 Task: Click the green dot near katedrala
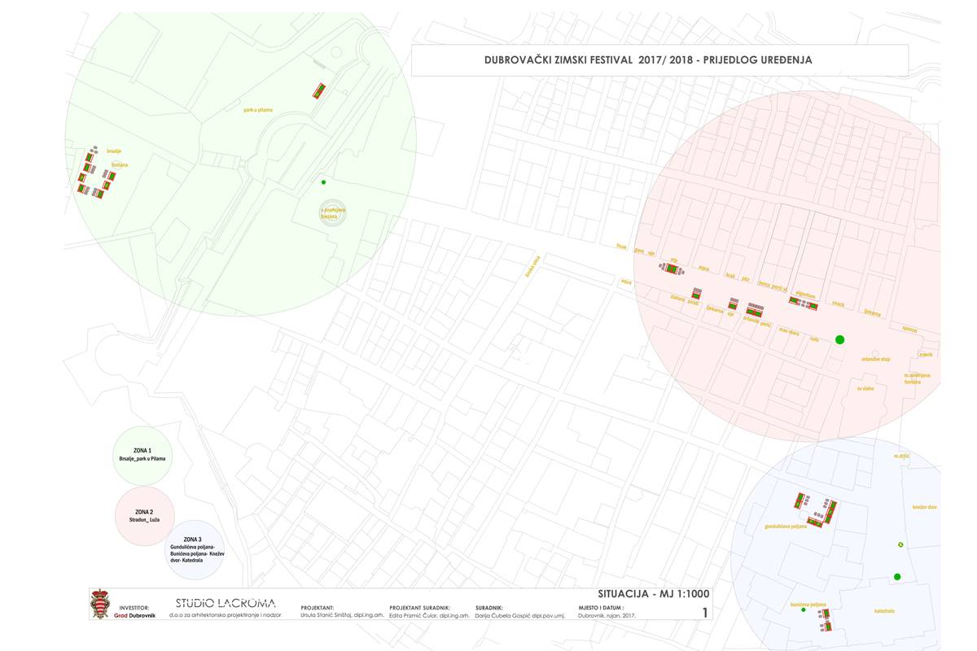[897, 577]
